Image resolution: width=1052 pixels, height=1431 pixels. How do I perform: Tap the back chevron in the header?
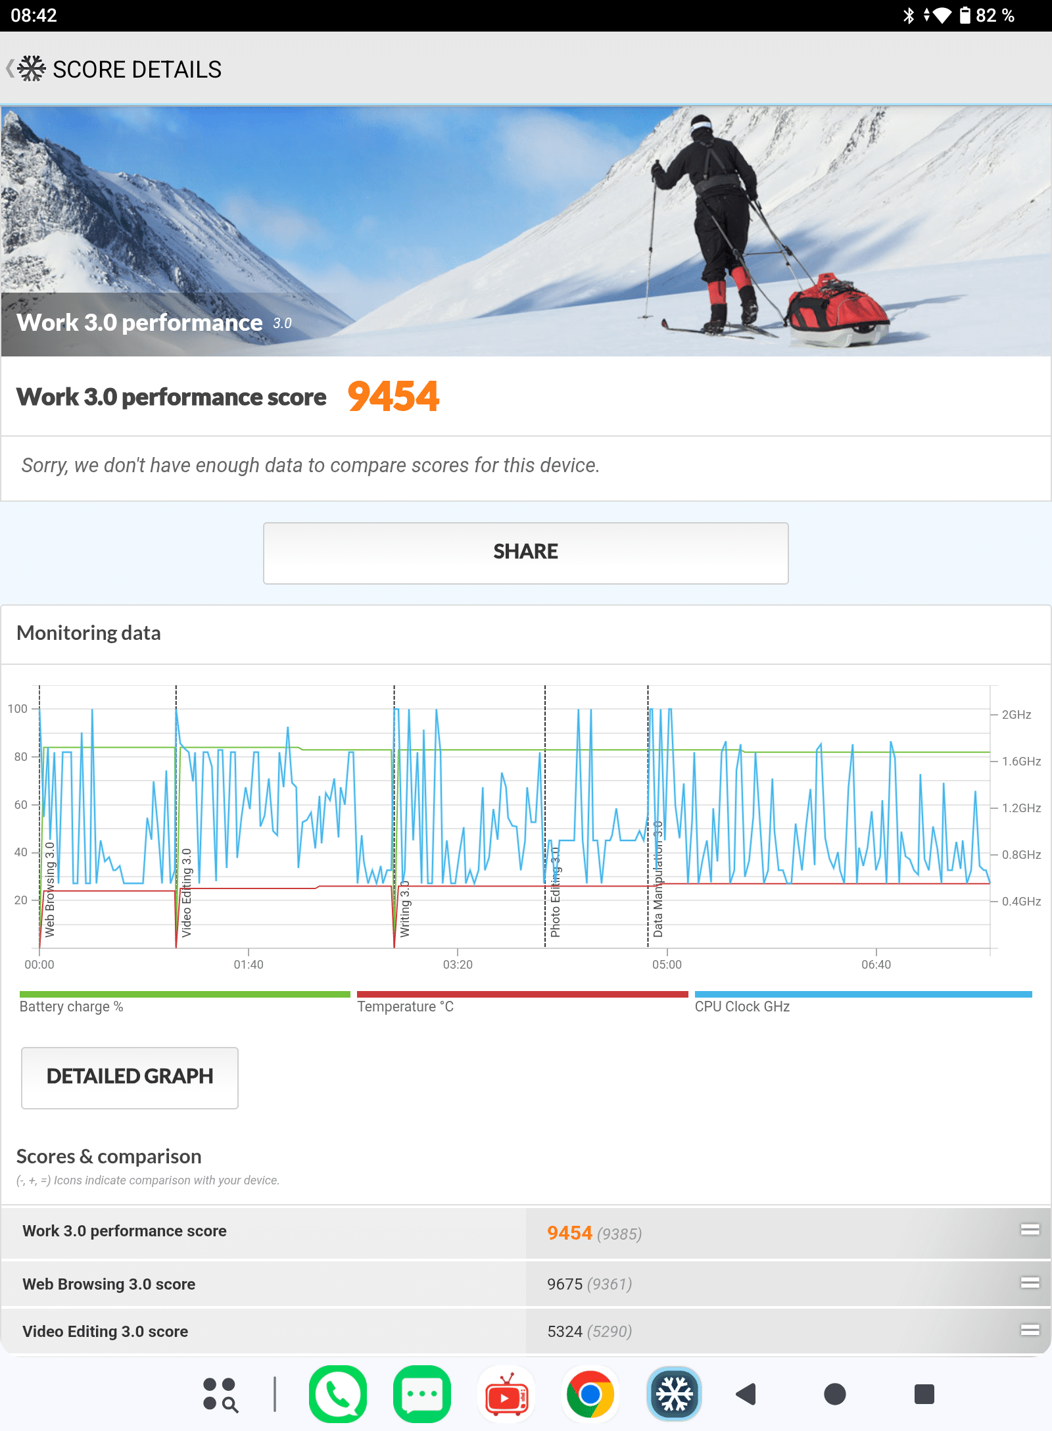9,68
